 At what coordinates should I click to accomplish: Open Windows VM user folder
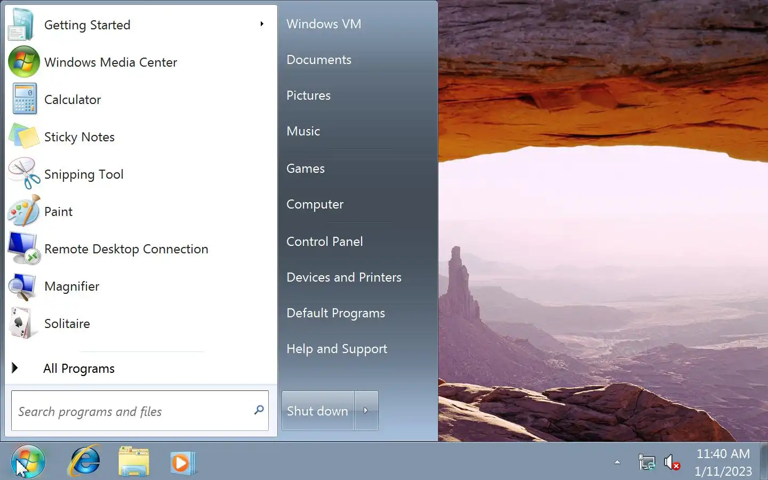coord(324,24)
